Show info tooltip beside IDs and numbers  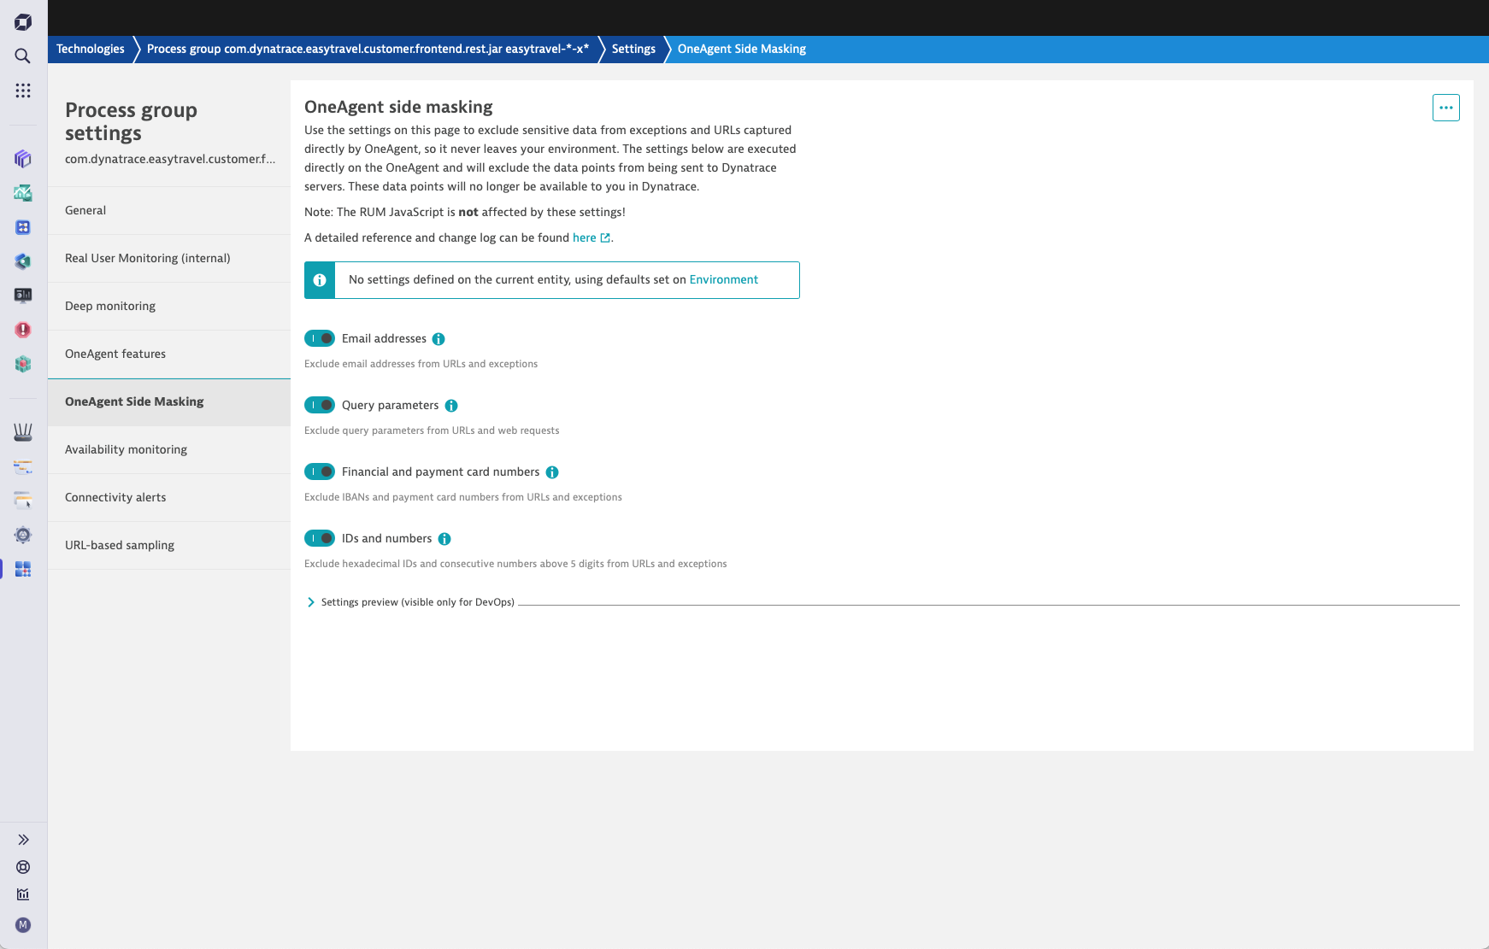tap(443, 538)
